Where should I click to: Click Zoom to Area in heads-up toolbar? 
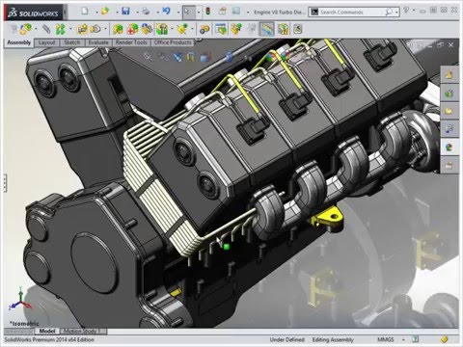coord(163,57)
